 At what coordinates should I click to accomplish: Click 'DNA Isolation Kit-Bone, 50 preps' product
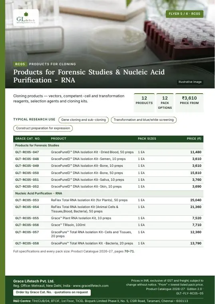(87, 173)
